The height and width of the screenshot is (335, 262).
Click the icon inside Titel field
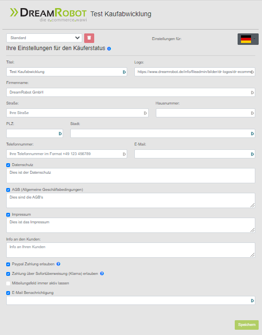pyautogui.click(x=124, y=72)
